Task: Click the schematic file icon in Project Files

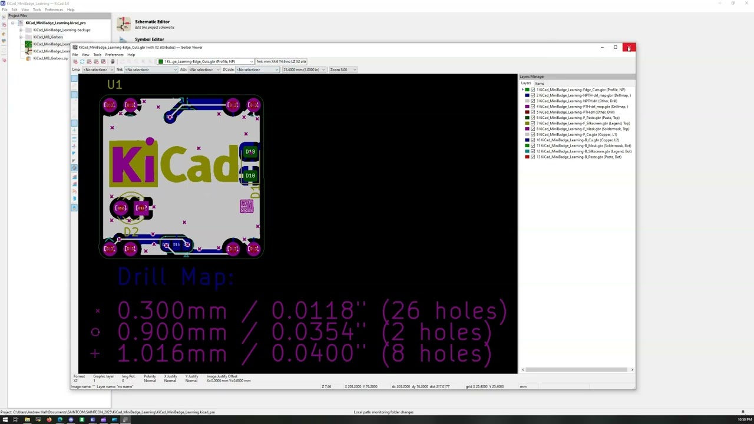Action: [x=28, y=51]
